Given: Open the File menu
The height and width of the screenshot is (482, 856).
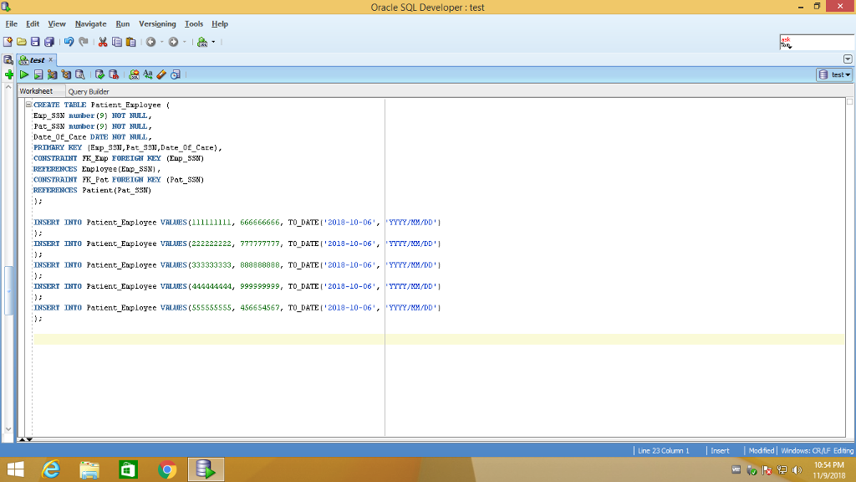Looking at the screenshot, I should (x=12, y=24).
